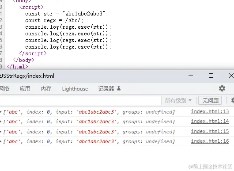
Task: Click the 无问题 issues button
Action: [210, 100]
